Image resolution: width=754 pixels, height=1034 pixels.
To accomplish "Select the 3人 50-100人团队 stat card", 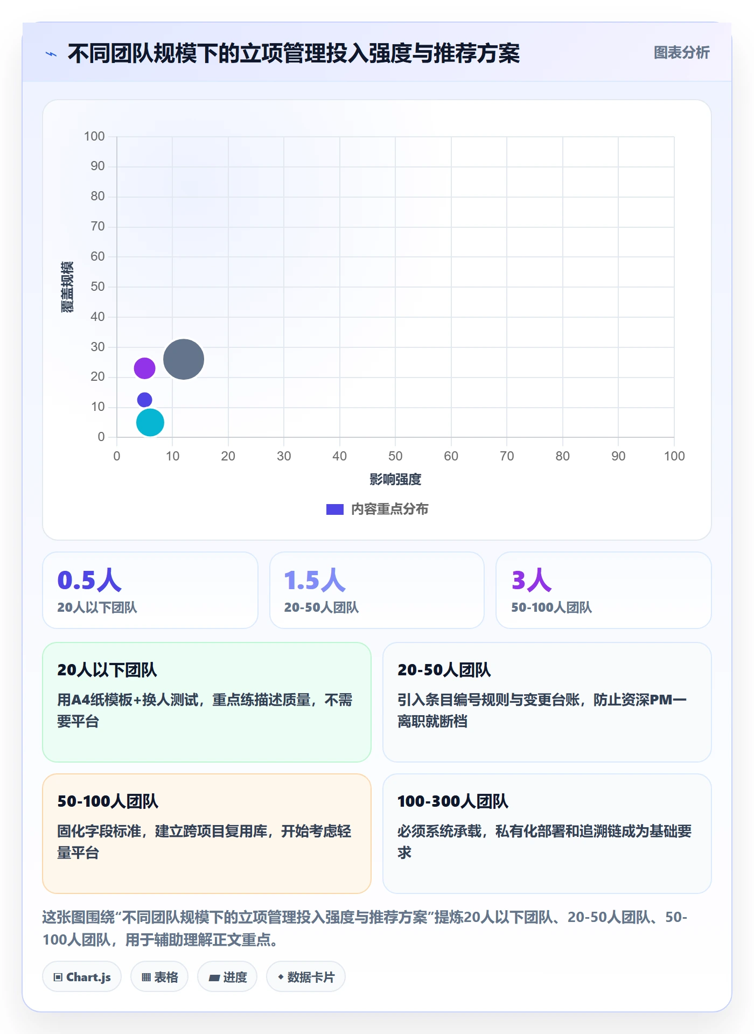I will [604, 590].
